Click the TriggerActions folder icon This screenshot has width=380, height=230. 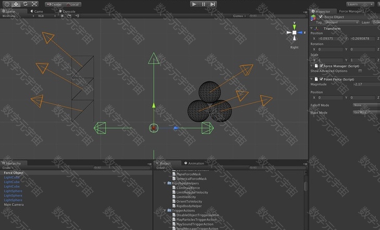pyautogui.click(x=169, y=210)
